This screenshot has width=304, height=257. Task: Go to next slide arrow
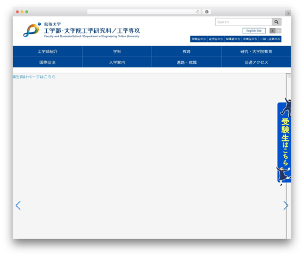click(x=286, y=205)
